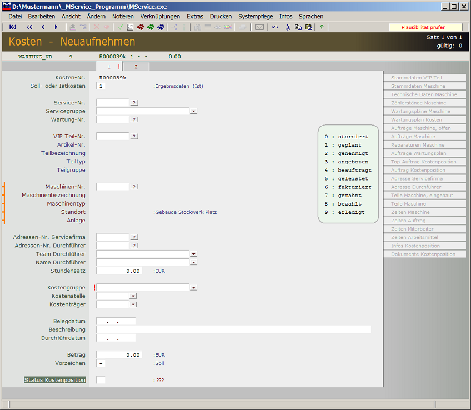Expand the Kostenstelle dropdown
The height and width of the screenshot is (410, 471).
click(x=133, y=296)
